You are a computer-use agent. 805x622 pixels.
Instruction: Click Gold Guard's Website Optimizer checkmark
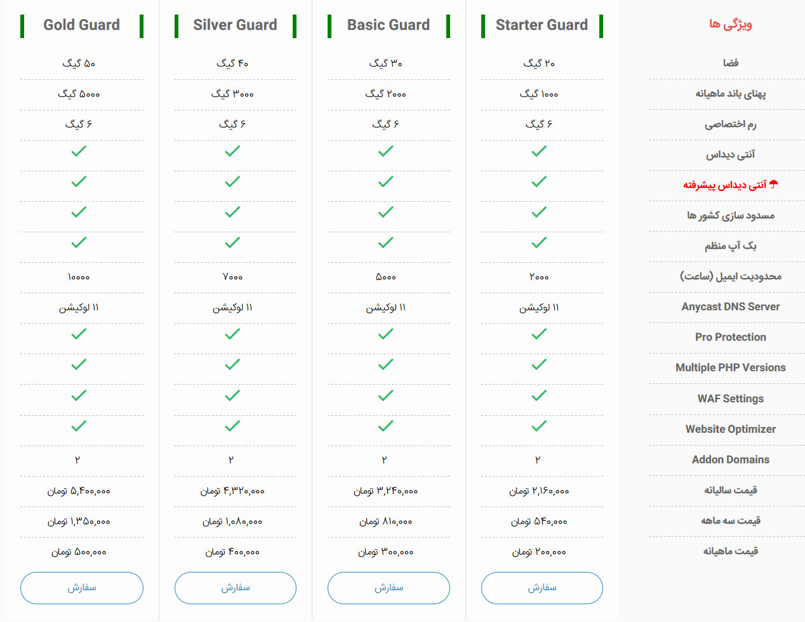coord(79,426)
